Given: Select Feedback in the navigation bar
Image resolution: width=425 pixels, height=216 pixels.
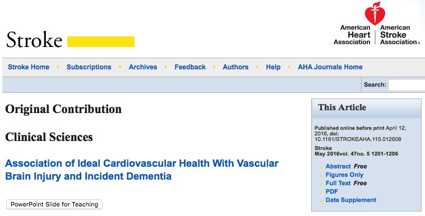Looking at the screenshot, I should tap(190, 67).
